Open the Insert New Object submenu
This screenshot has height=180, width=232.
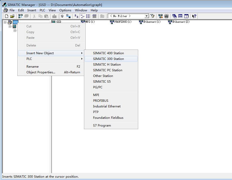(x=51, y=53)
